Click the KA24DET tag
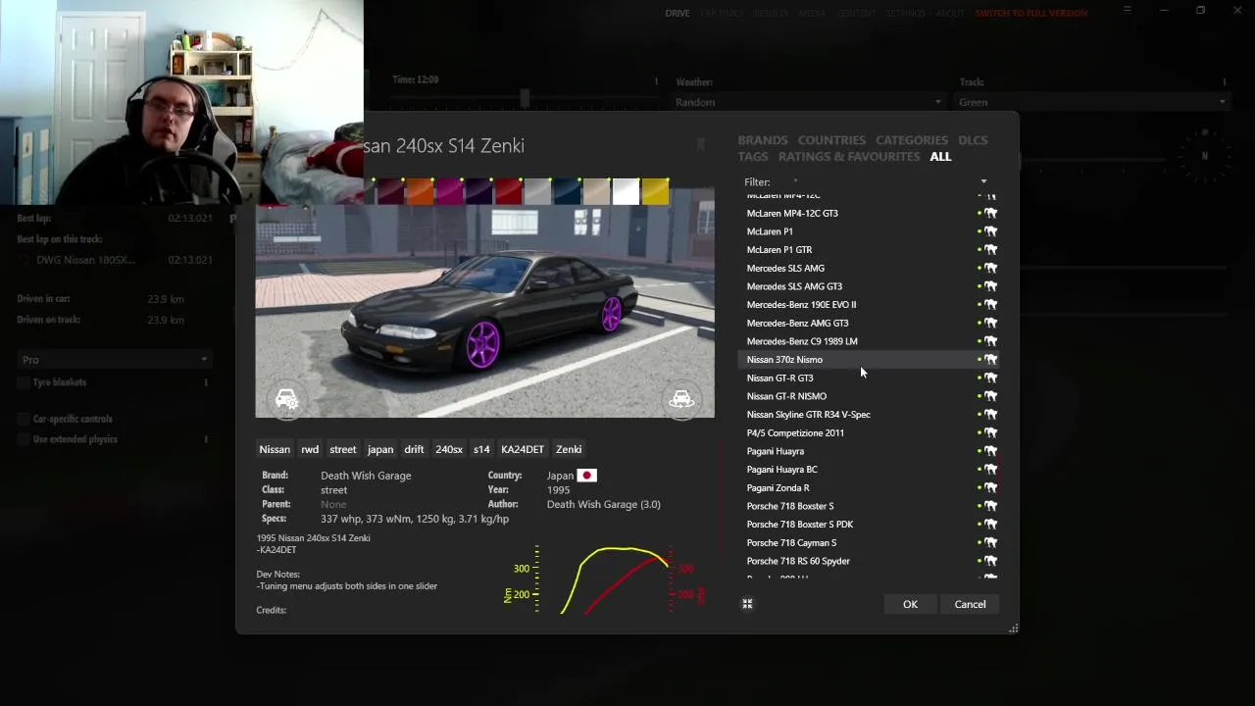 tap(523, 449)
